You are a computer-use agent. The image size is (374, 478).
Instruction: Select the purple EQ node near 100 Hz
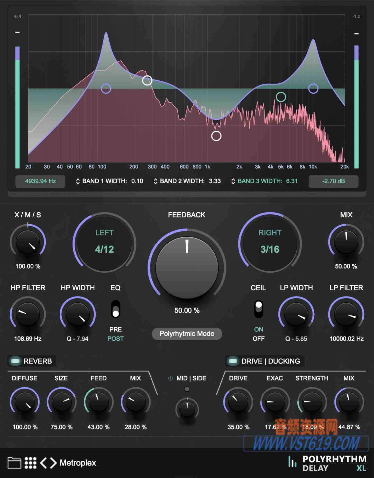pos(106,89)
